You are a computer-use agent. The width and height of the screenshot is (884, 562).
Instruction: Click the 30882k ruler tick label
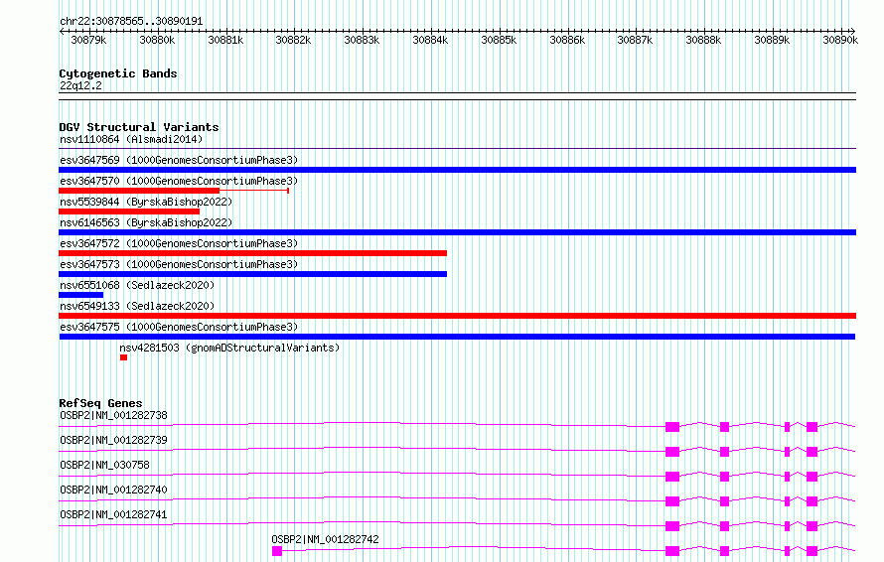click(293, 40)
